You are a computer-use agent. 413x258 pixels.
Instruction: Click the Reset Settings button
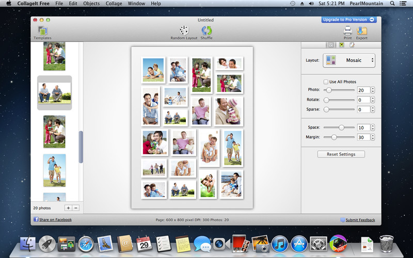[341, 154]
